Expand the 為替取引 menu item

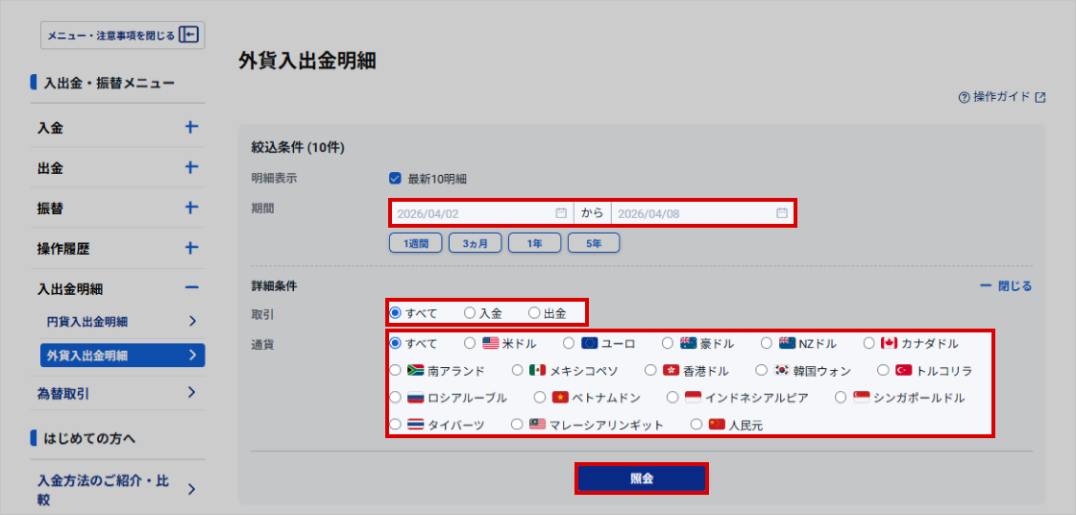click(x=191, y=392)
